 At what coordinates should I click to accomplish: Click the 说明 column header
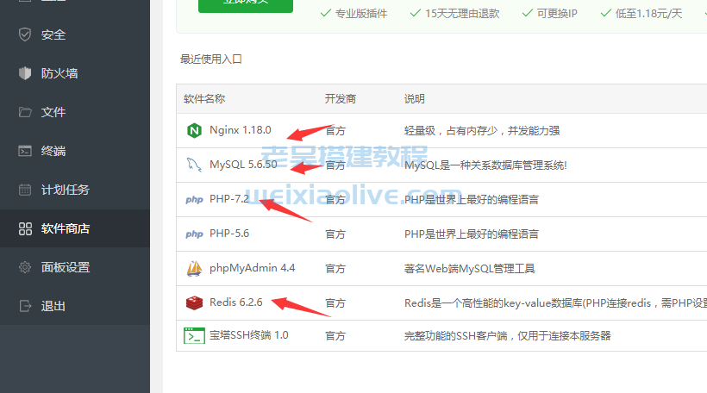(x=415, y=99)
